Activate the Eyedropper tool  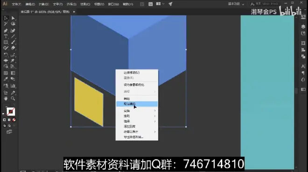click(x=6, y=79)
